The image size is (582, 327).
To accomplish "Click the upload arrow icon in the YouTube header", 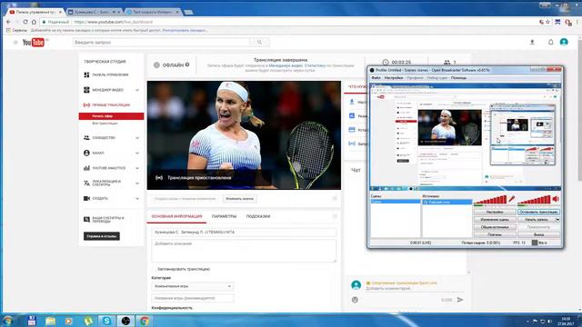I will click(x=532, y=43).
